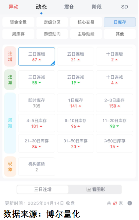Open the SD tab
139x220 pixels.
click(124, 7)
